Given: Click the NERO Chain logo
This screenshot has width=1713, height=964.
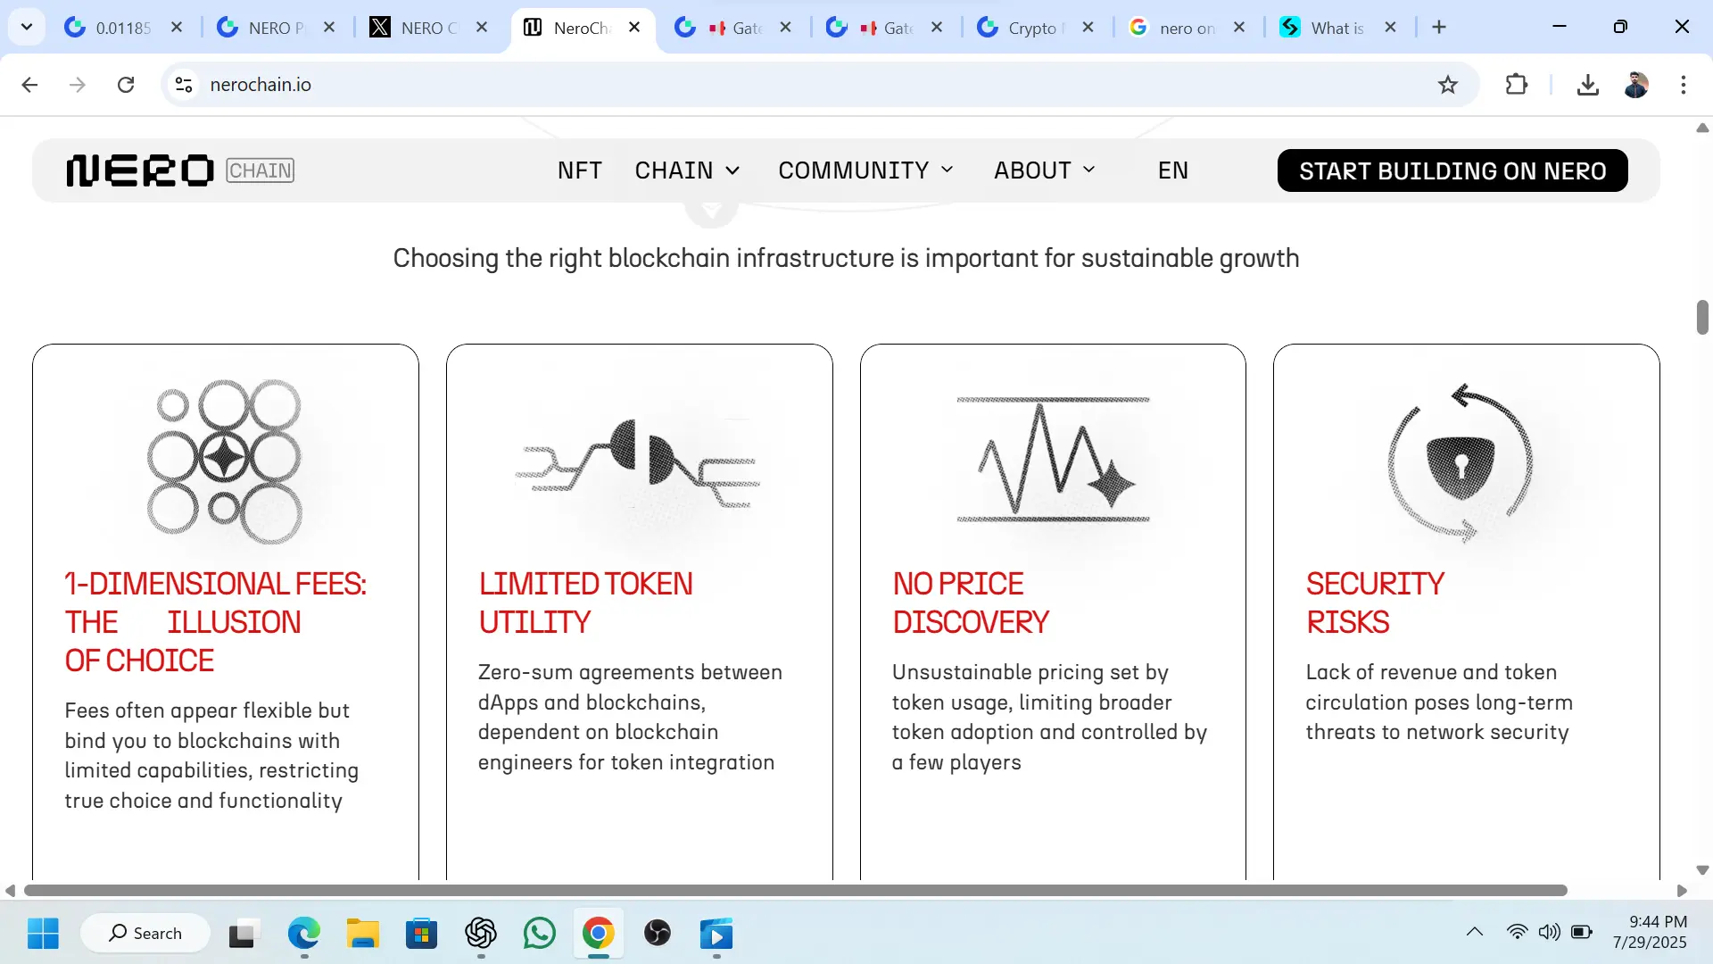Looking at the screenshot, I should pyautogui.click(x=180, y=170).
